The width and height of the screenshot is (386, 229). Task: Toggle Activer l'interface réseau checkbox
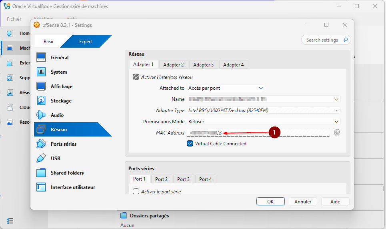coord(136,77)
